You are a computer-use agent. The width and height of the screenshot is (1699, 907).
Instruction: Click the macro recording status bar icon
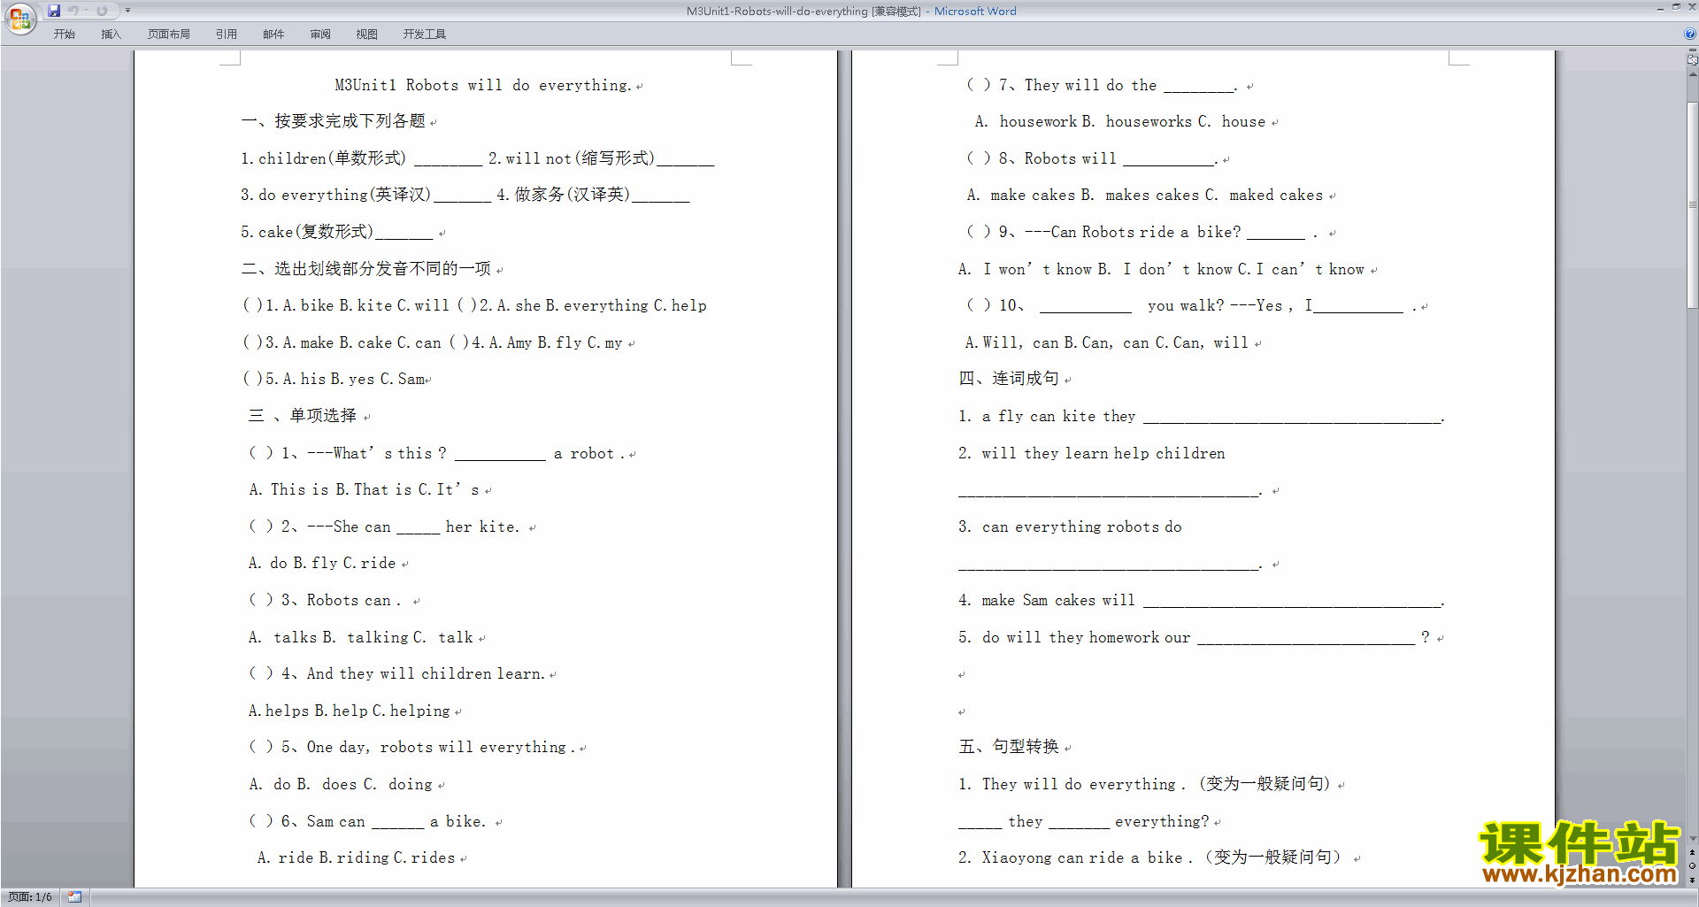pos(74,897)
